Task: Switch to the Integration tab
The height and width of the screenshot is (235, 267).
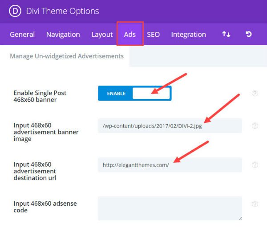Action: (188, 34)
